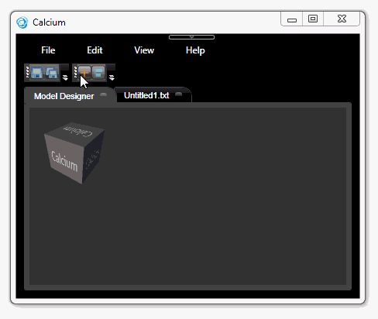Expand the add toolbar overflow arrow
The height and width of the screenshot is (319, 378).
(112, 77)
